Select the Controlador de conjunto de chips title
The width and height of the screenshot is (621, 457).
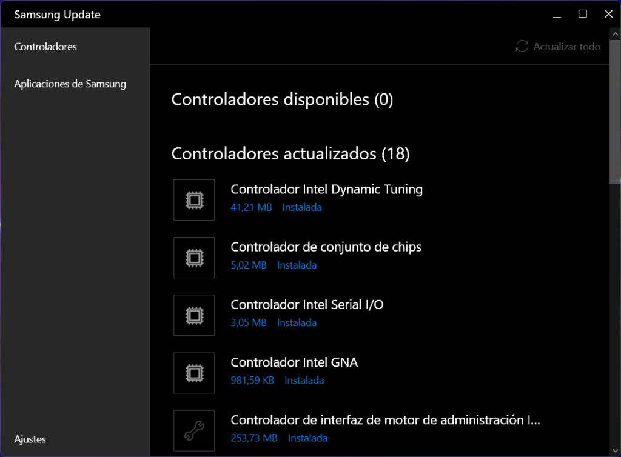tap(326, 247)
